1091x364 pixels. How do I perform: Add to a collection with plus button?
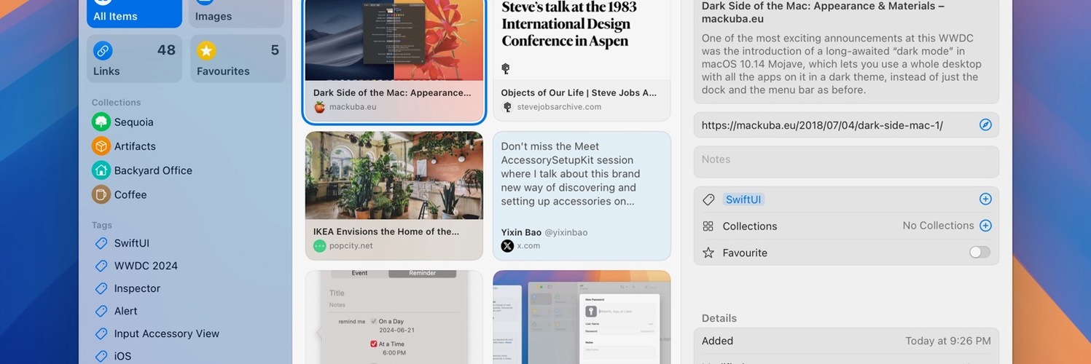(985, 226)
